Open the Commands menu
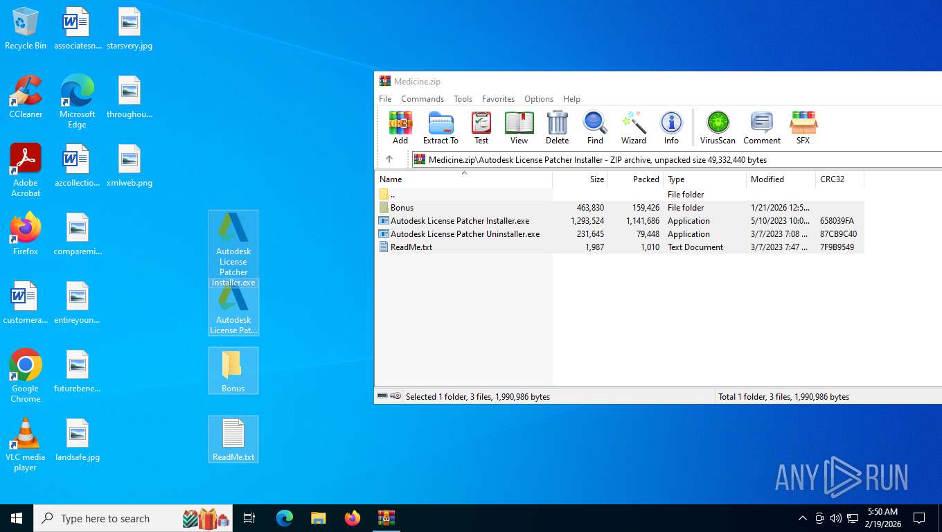This screenshot has height=532, width=942. (423, 99)
